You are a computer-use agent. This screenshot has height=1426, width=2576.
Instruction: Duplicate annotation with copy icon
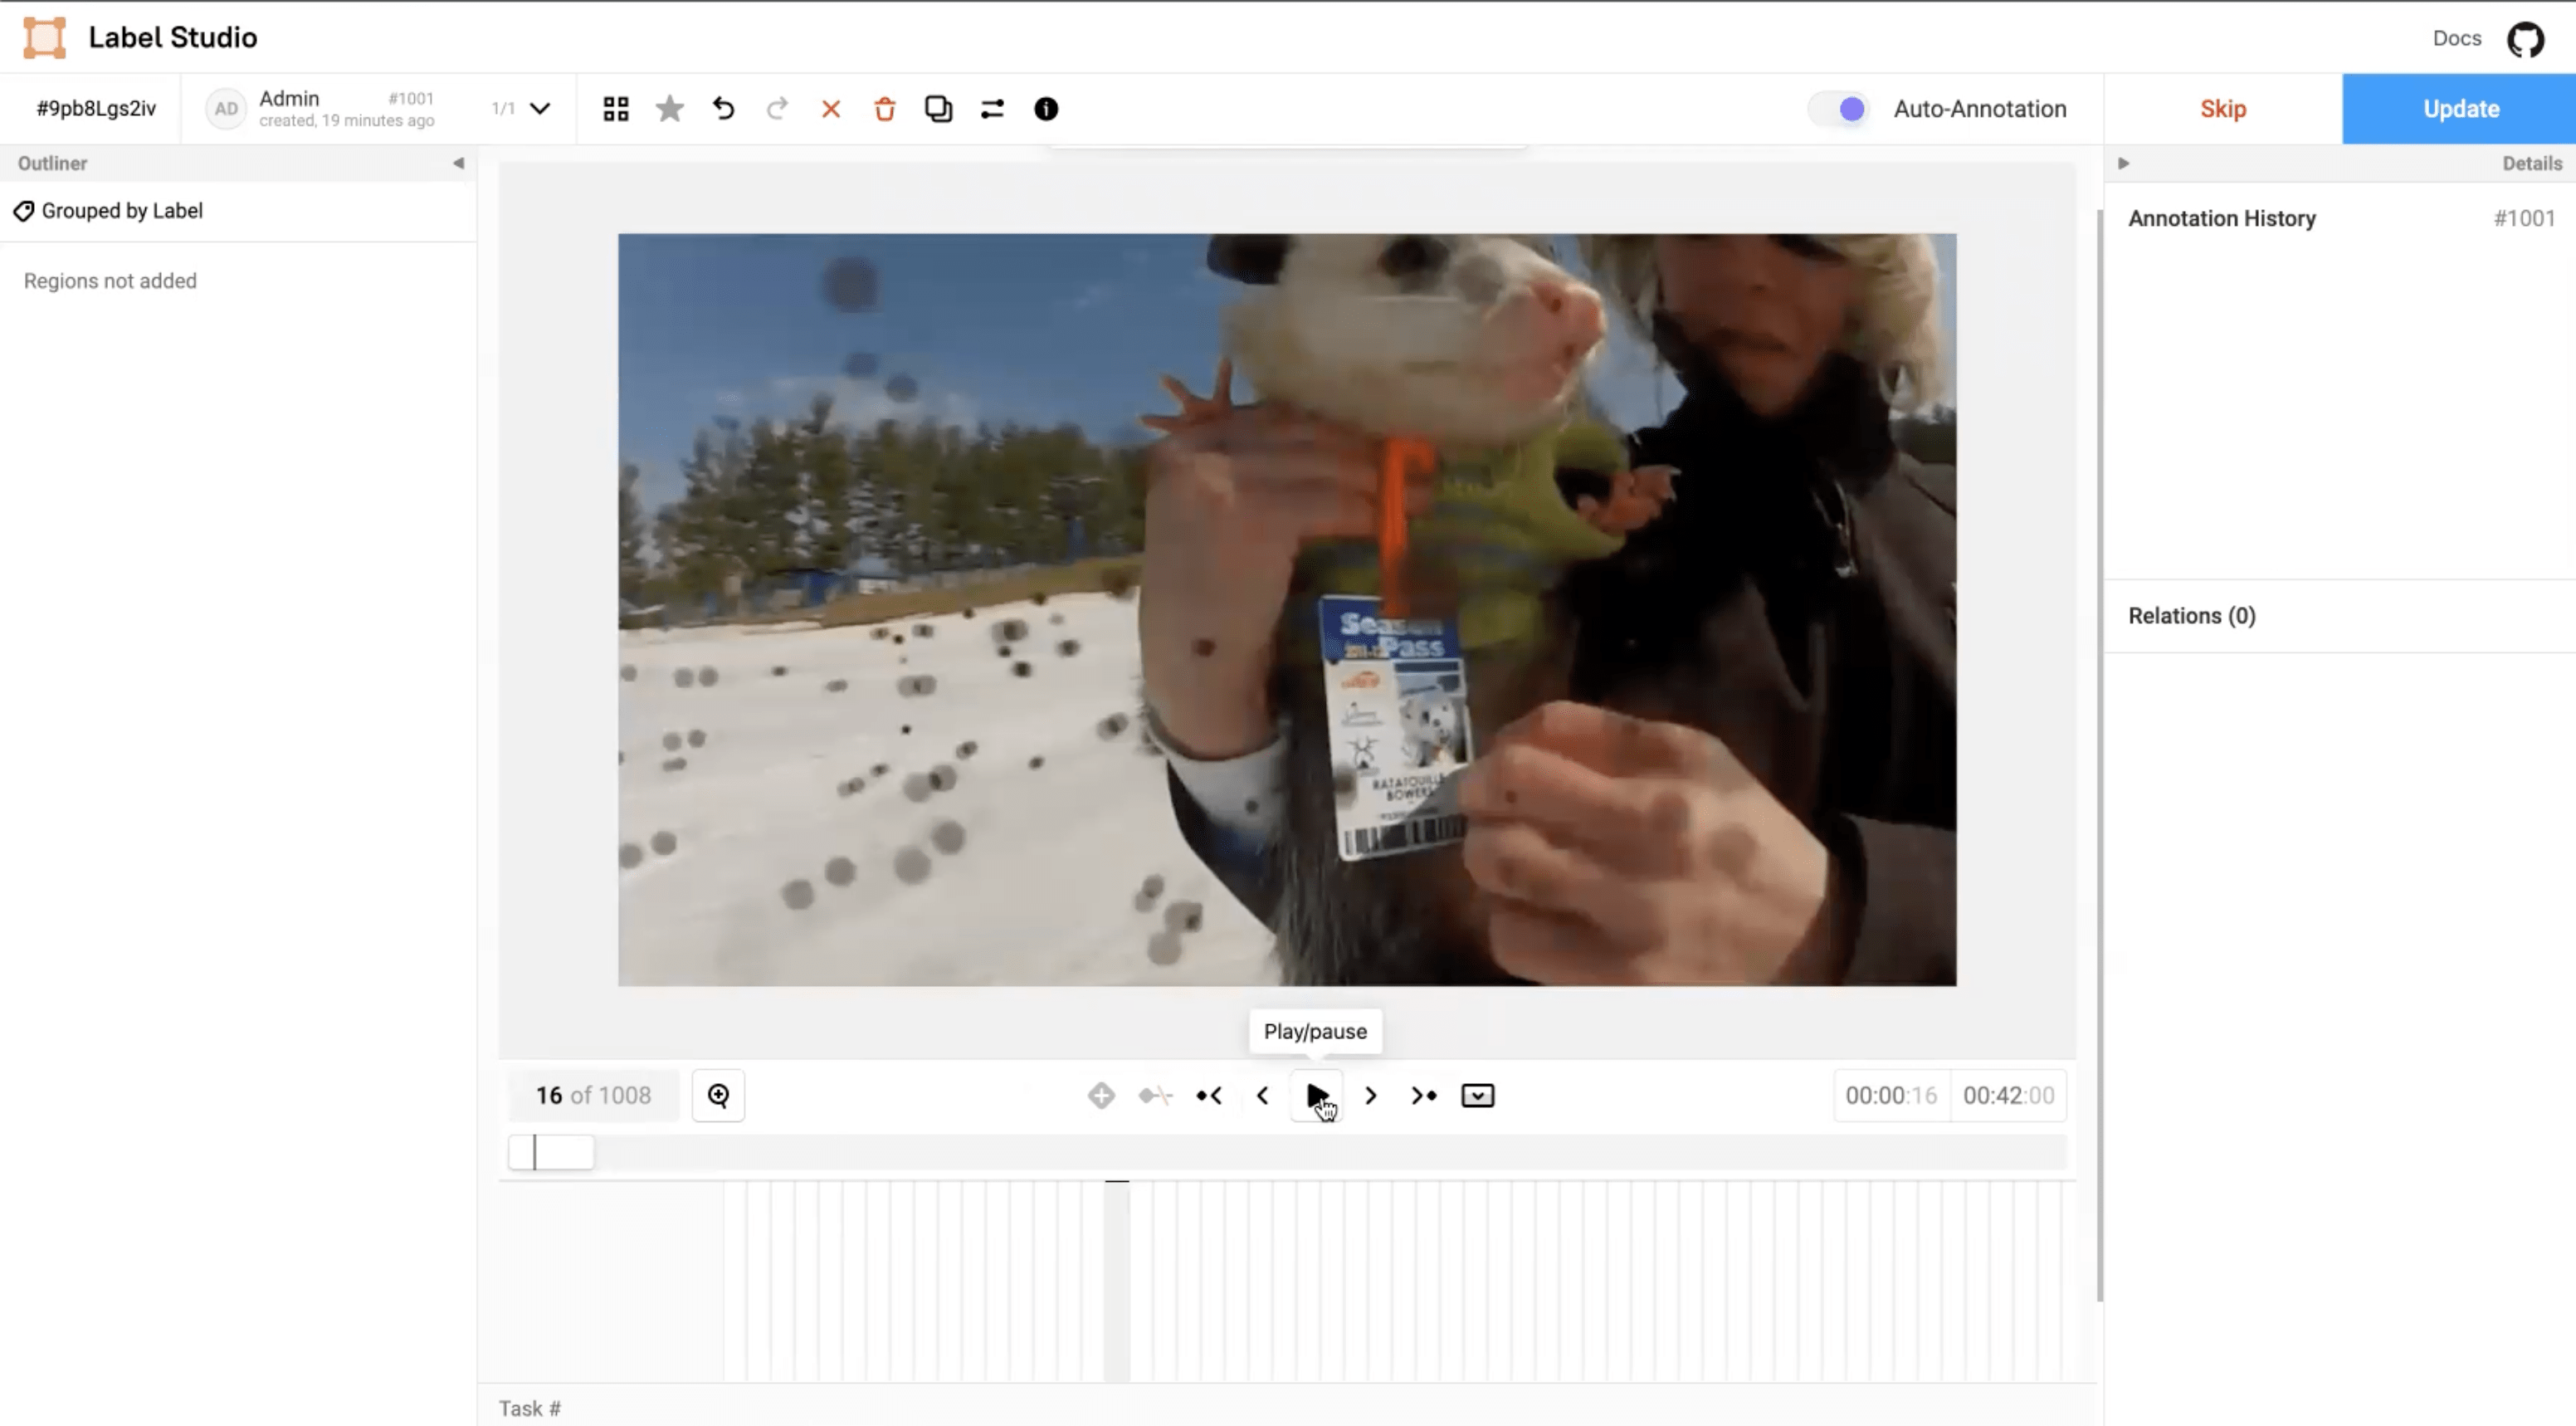click(x=938, y=109)
